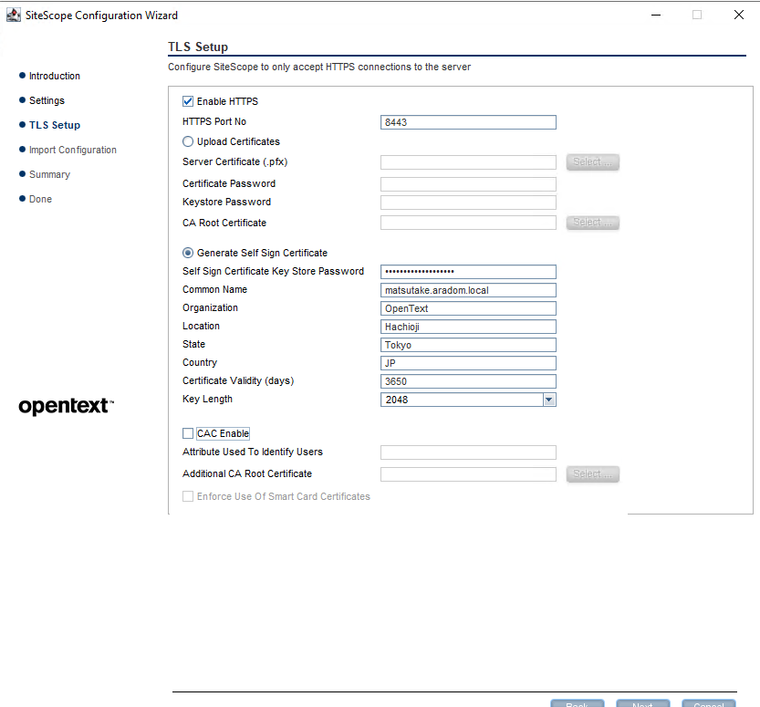Click the Key Length 2048 combo box

[468, 400]
